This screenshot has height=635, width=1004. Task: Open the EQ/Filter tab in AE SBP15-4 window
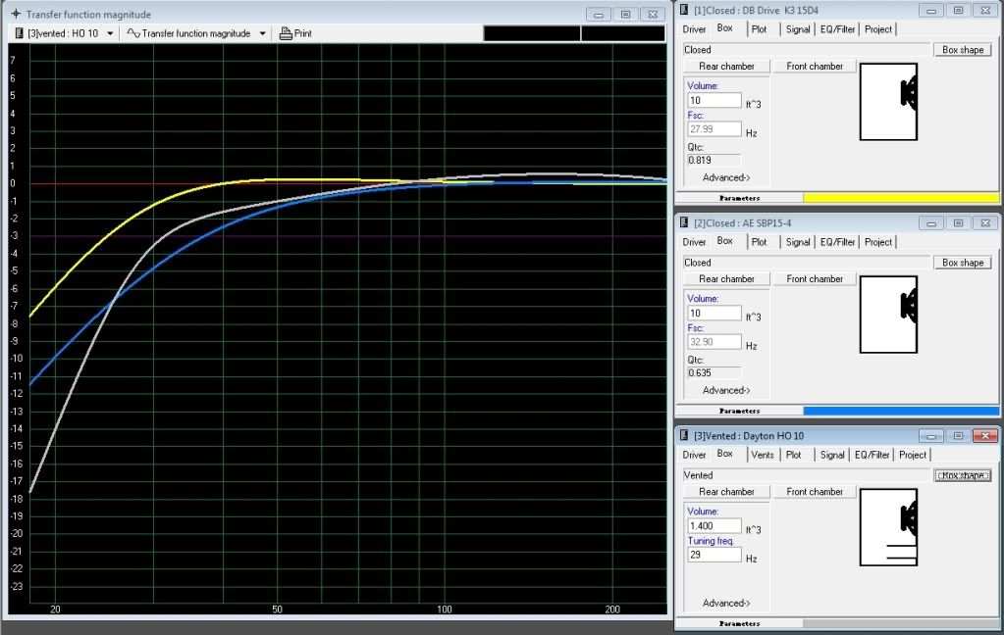(837, 242)
